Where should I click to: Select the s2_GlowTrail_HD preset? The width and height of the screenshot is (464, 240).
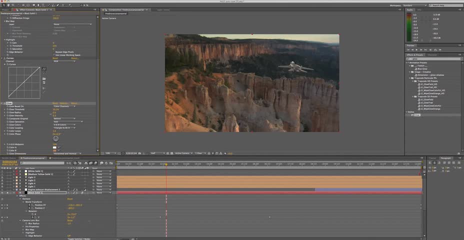429,87
